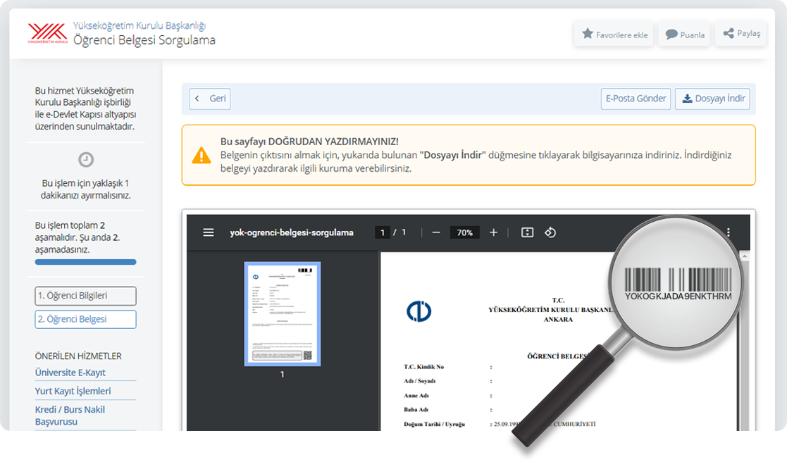Click the 'yok-ogrenci-belgesi-sorgulama' PDF file name
Image resolution: width=787 pixels, height=462 pixels.
(x=292, y=232)
